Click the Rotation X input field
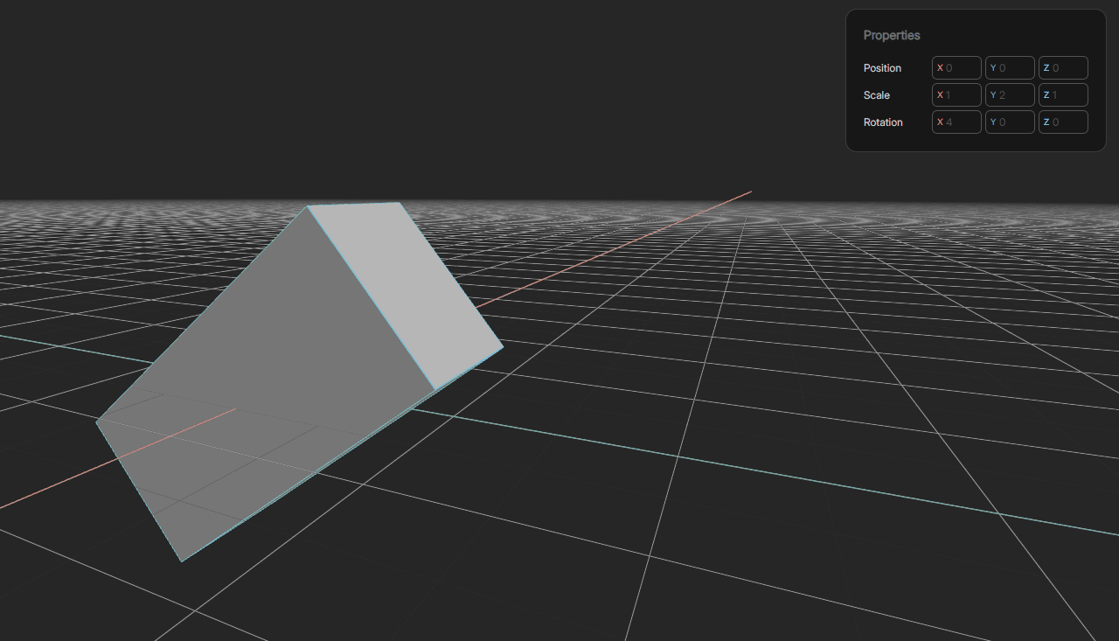 pos(956,122)
